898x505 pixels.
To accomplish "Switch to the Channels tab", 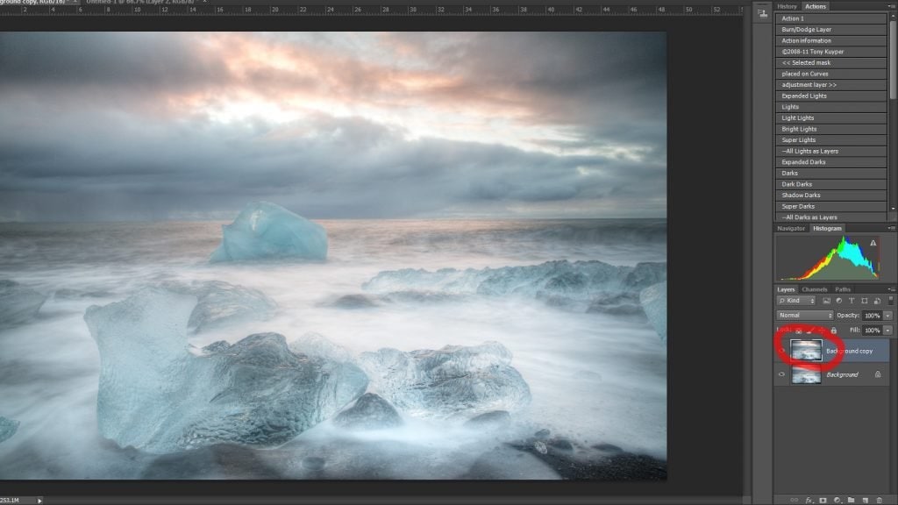I will (x=814, y=289).
